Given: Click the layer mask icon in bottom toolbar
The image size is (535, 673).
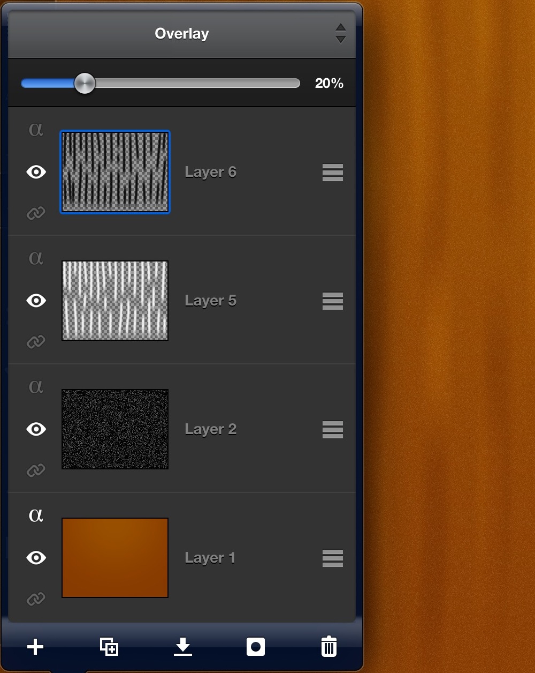Looking at the screenshot, I should pos(256,647).
